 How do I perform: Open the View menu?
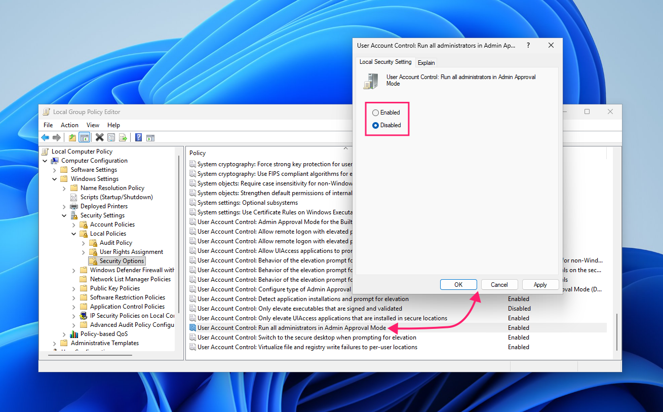pos(93,125)
